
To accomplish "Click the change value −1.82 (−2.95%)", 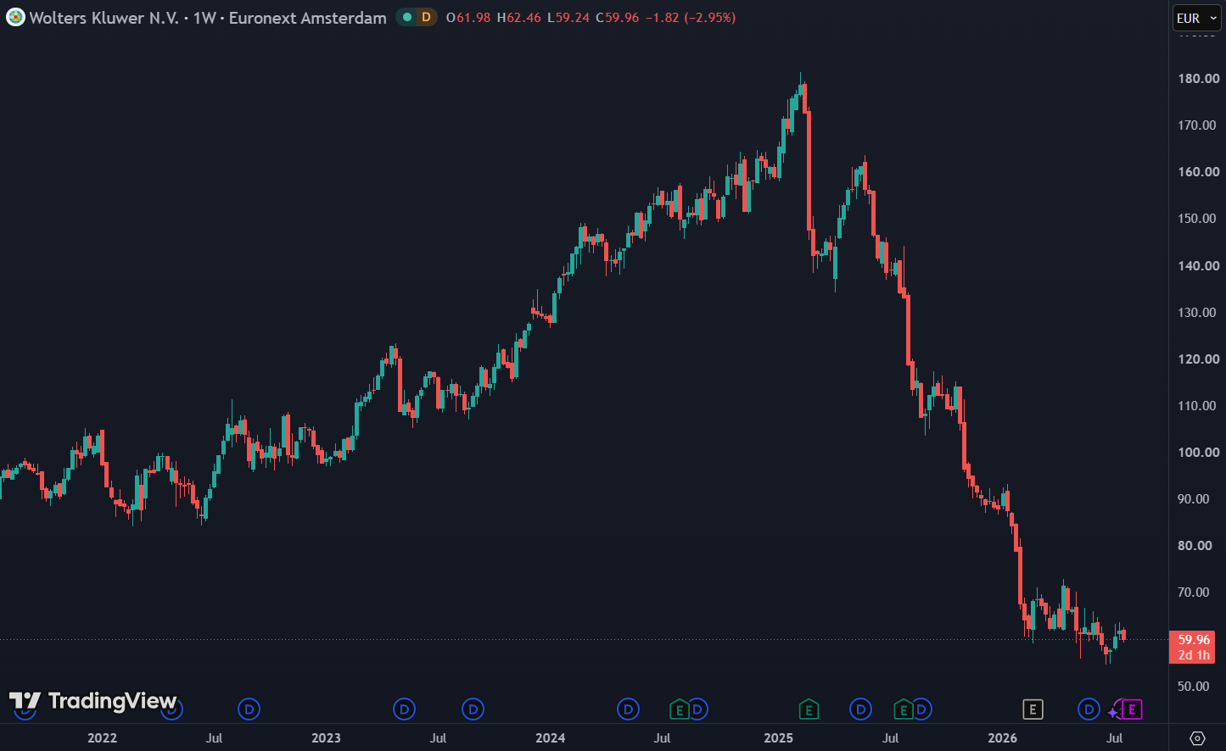I will [691, 17].
